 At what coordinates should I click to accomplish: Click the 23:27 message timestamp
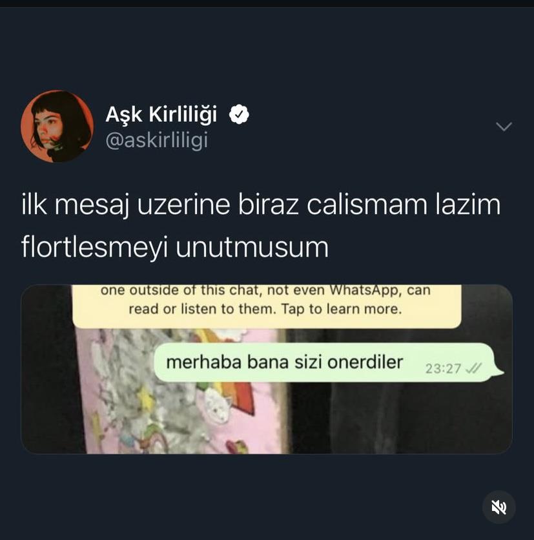[x=443, y=369]
